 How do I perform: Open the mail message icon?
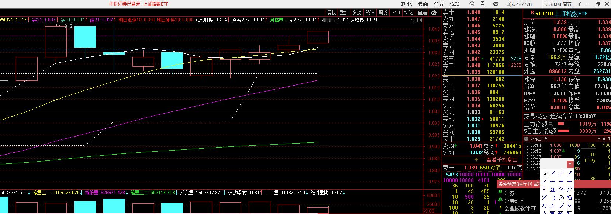[496, 4]
